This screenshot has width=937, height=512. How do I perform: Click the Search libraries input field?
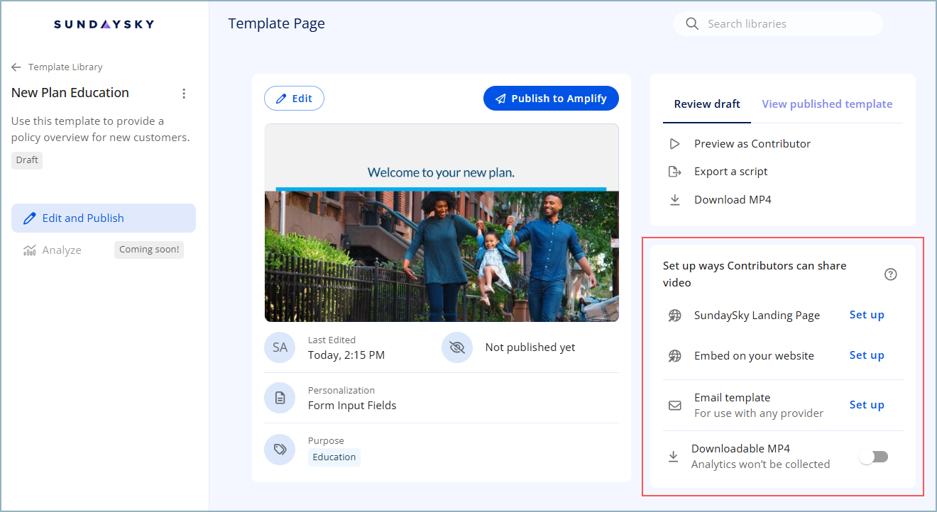tap(781, 23)
